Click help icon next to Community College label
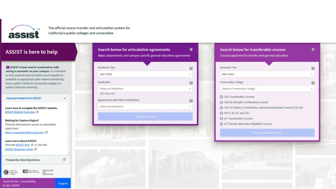336x189 pixels. pos(313,83)
